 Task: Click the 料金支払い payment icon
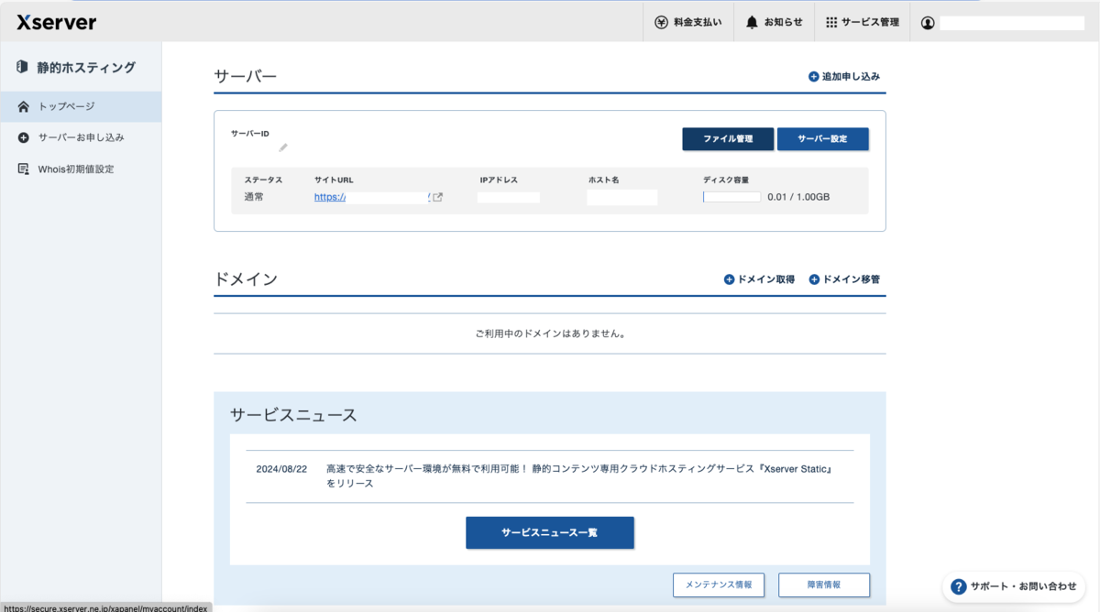661,21
